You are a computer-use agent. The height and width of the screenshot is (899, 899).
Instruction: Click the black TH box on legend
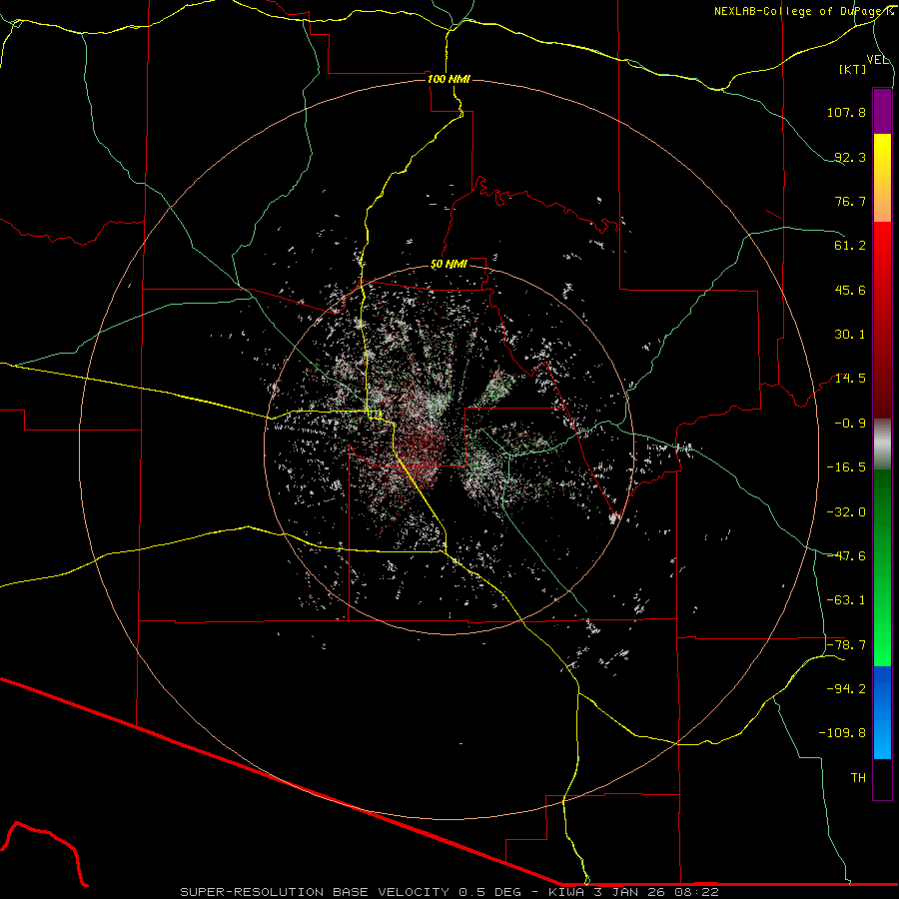point(882,780)
